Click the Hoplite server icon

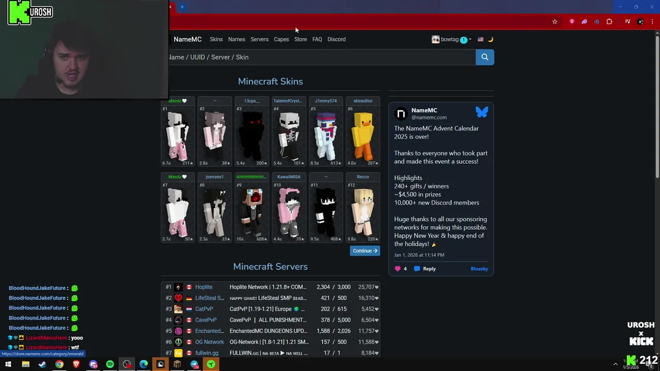click(x=178, y=287)
